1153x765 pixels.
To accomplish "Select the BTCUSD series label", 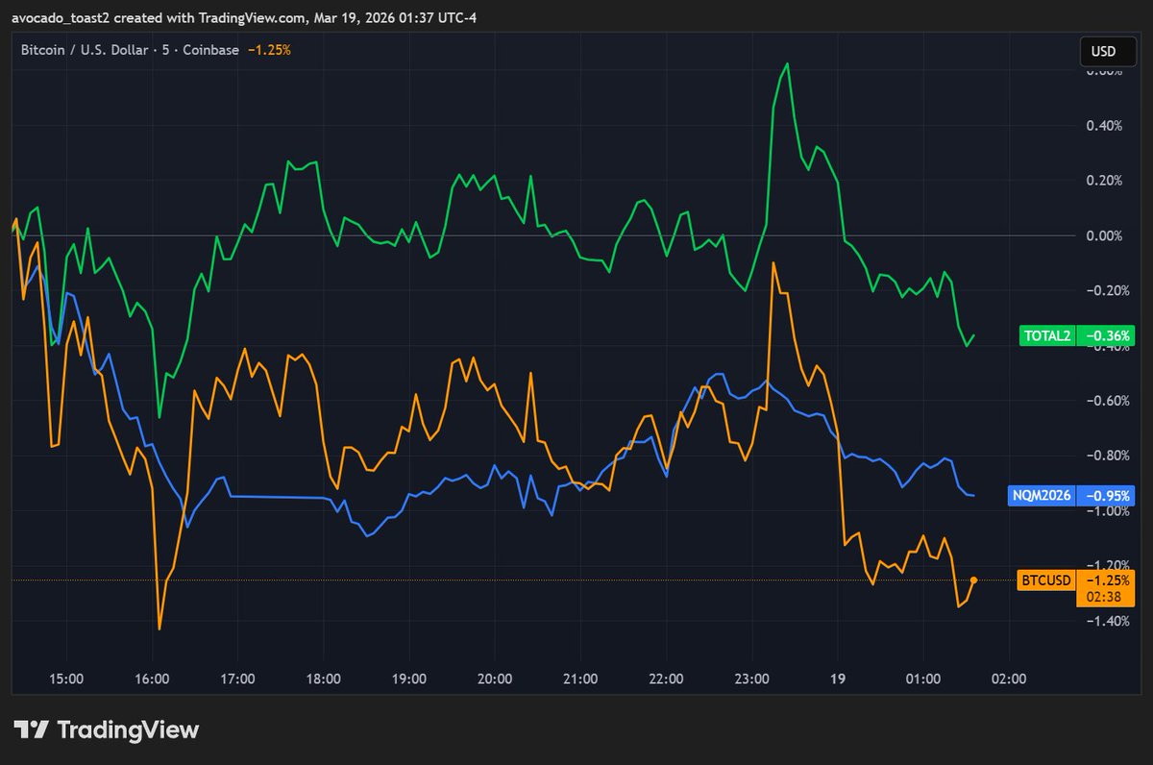I will [x=1044, y=580].
